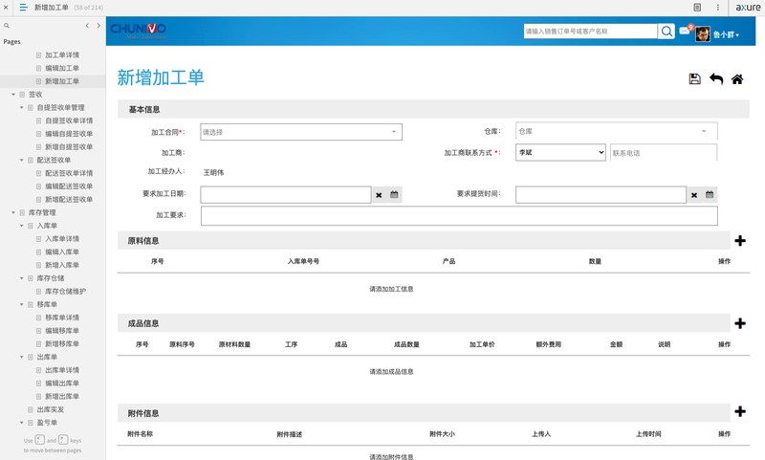Collapse the 入库单 node
Image resolution: width=765 pixels, height=460 pixels.
click(x=21, y=226)
